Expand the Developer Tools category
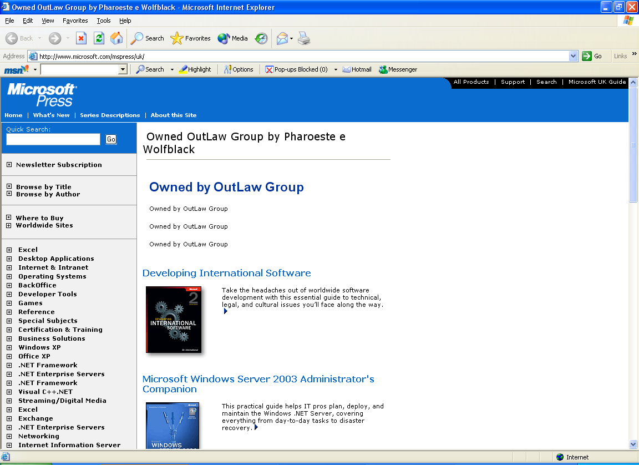This screenshot has width=639, height=465. 9,294
